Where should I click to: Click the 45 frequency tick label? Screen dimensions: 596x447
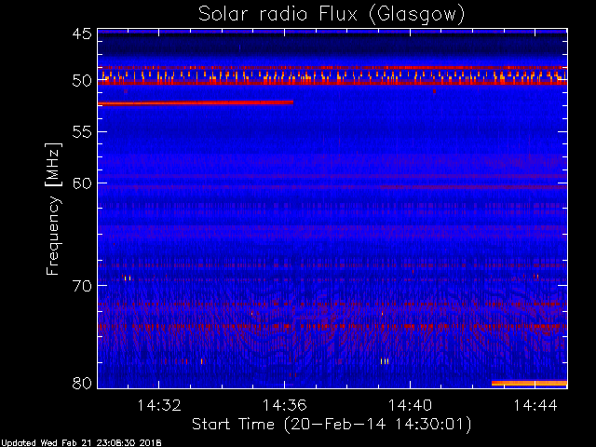pyautogui.click(x=82, y=34)
